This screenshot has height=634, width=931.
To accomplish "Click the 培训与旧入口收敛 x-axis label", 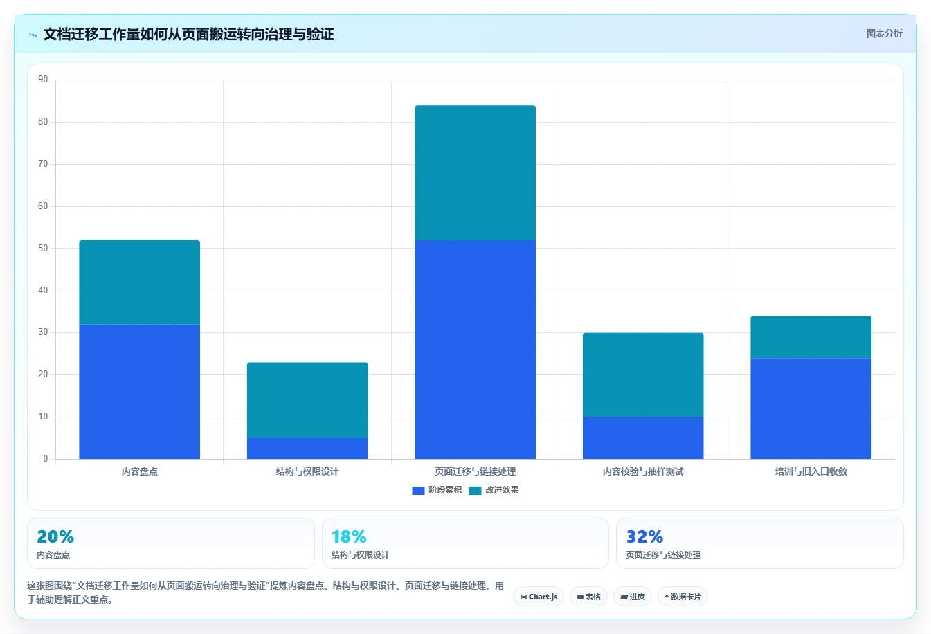I will coord(811,471).
